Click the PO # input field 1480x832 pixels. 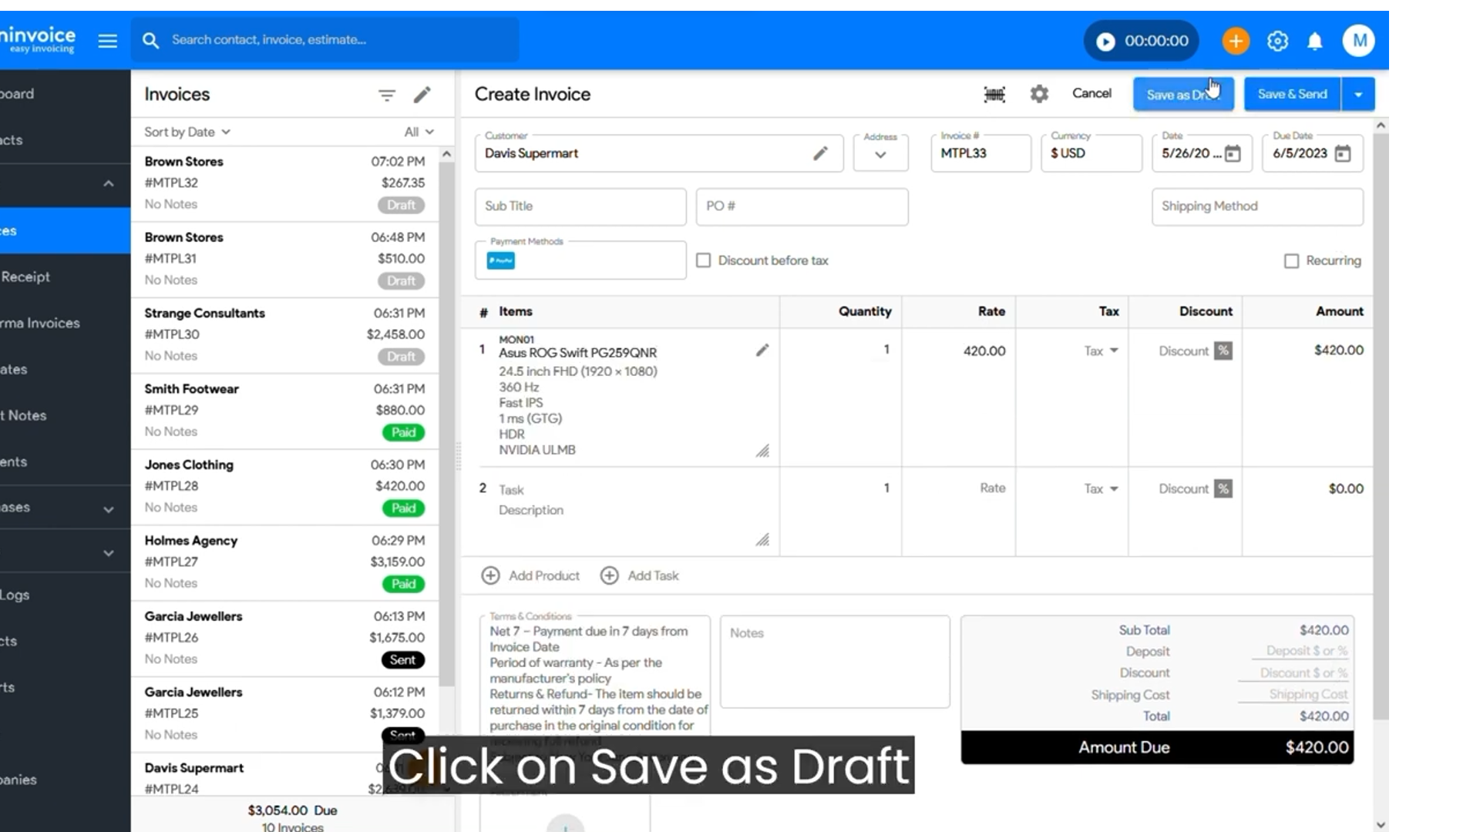802,206
